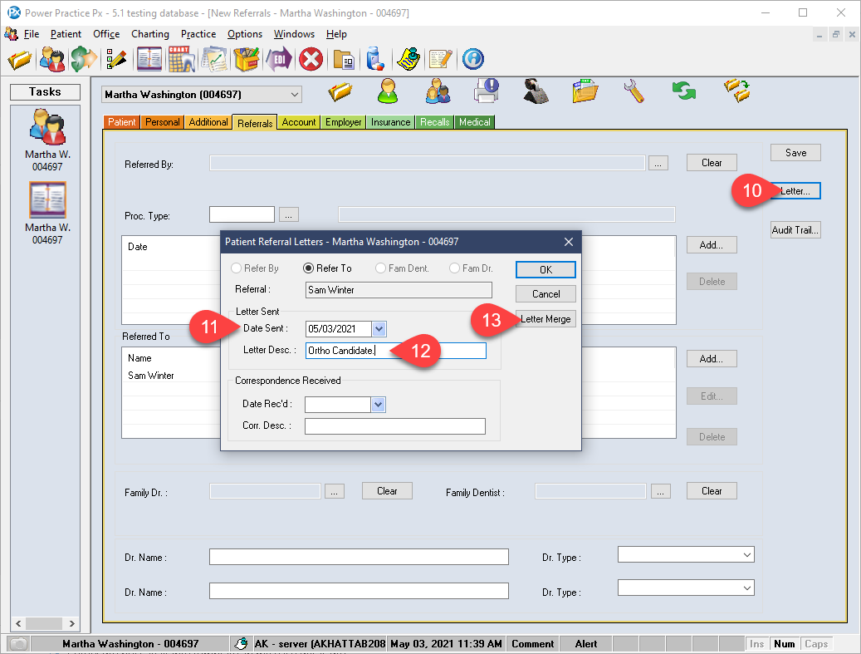Click the Referred By browse ellipsis button

click(658, 163)
